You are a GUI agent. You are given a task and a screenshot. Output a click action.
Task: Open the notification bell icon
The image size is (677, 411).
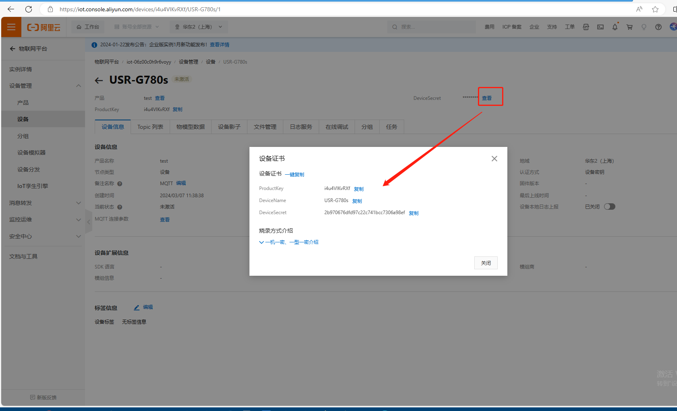tap(615, 27)
